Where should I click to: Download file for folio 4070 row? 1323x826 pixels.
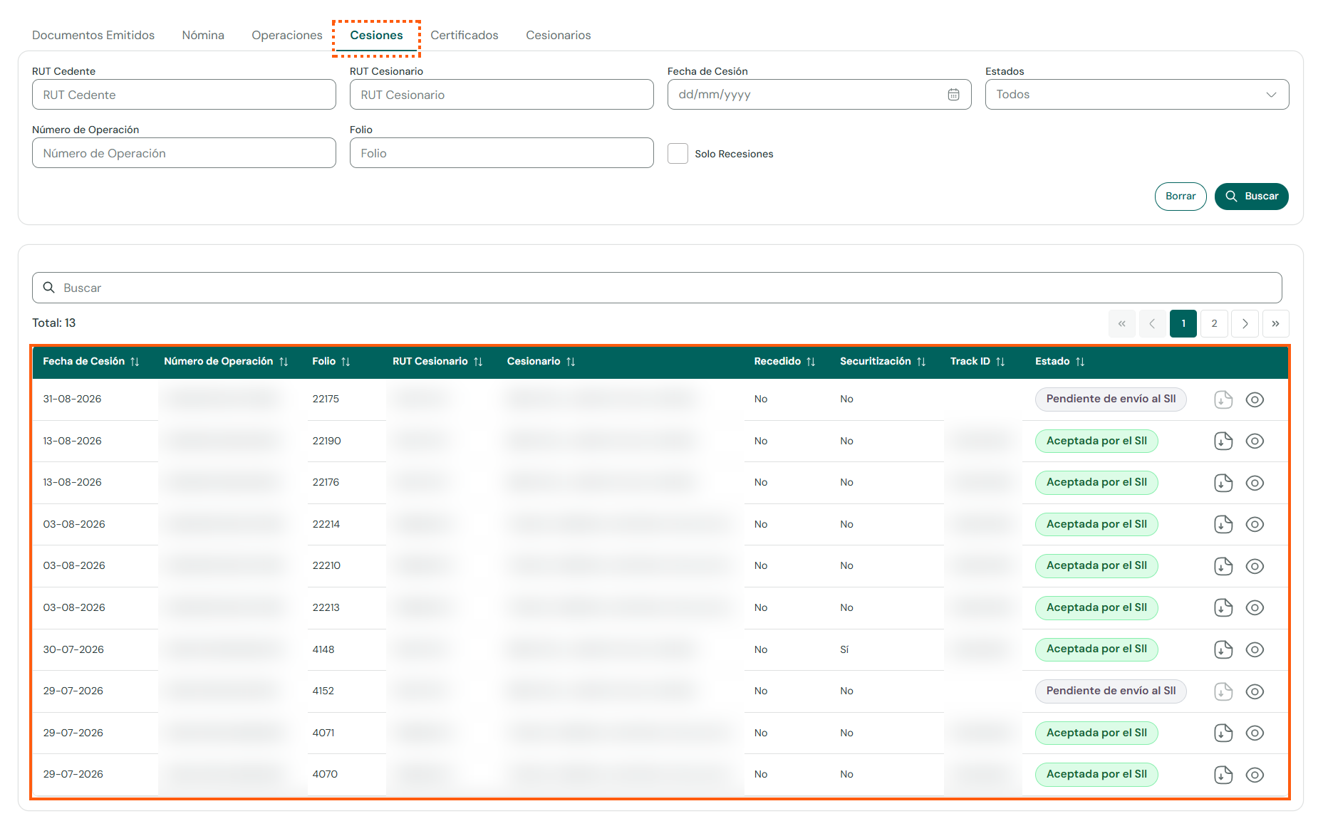point(1223,775)
